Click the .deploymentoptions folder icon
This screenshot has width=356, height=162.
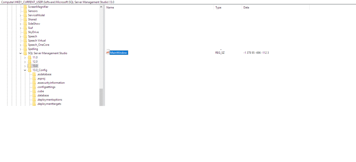[x=34, y=100]
